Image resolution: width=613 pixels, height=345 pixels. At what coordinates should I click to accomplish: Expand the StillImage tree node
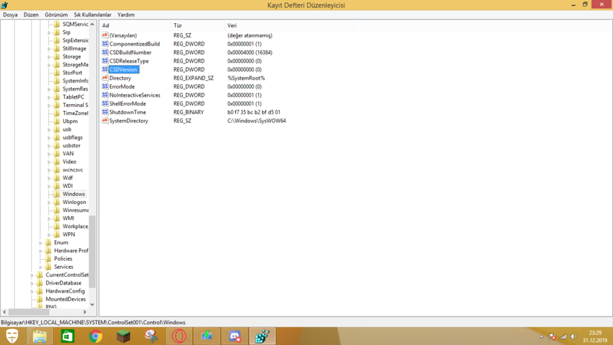pyautogui.click(x=49, y=49)
